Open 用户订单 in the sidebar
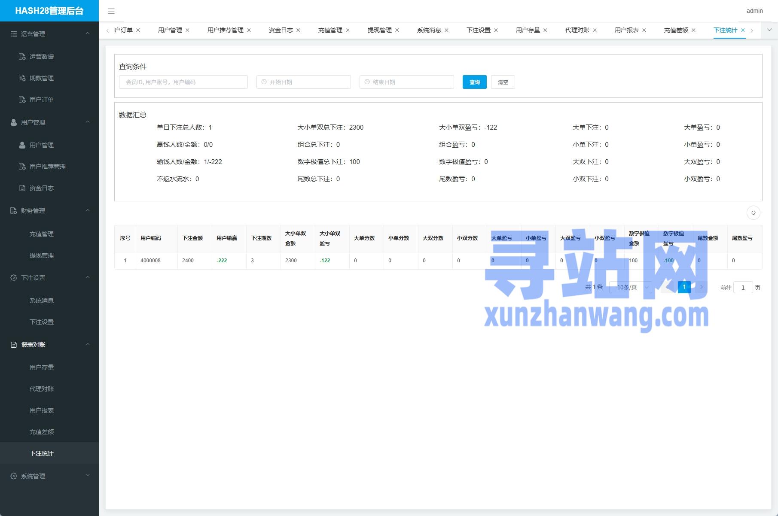This screenshot has height=516, width=778. pos(49,100)
